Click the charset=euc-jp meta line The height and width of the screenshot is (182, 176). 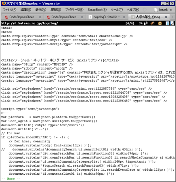(67, 36)
